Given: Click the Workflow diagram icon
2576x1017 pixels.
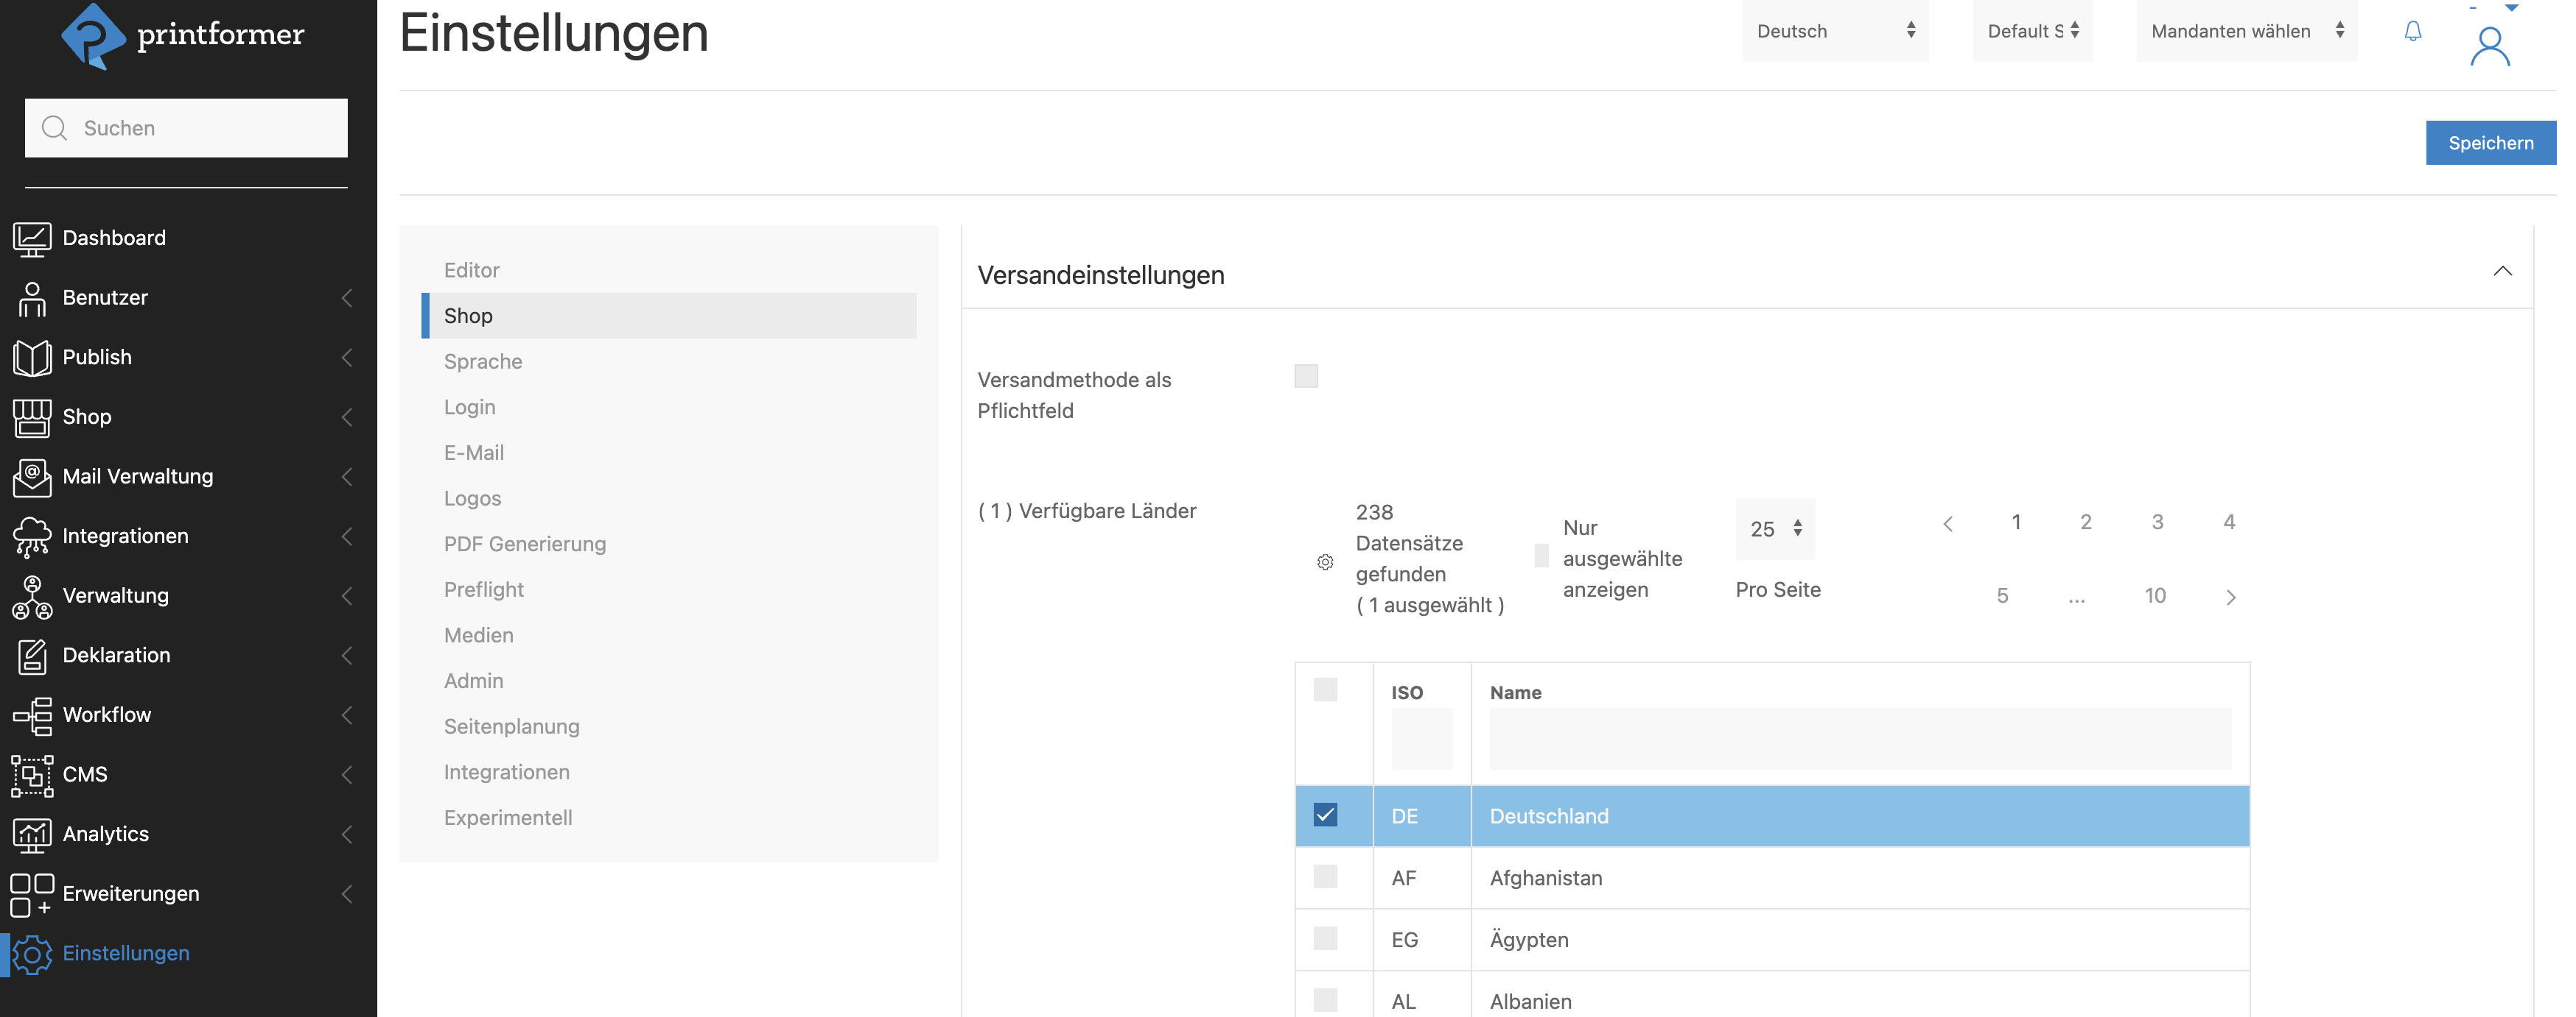Looking at the screenshot, I should tap(32, 715).
